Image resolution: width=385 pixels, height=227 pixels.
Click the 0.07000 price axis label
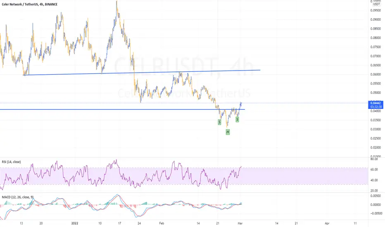click(375, 56)
